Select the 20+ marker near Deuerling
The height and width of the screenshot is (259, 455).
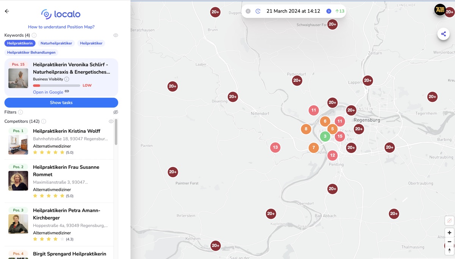point(233,97)
